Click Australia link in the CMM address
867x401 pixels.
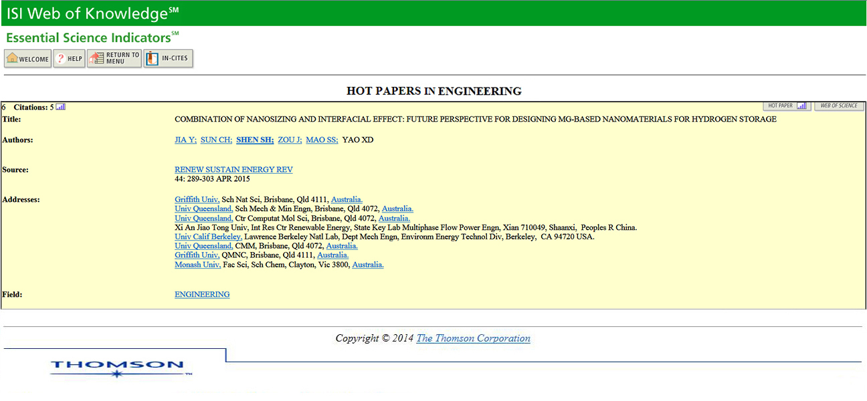(x=342, y=246)
